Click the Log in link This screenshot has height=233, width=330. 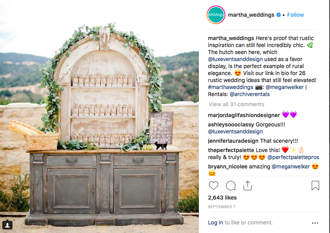point(216,222)
